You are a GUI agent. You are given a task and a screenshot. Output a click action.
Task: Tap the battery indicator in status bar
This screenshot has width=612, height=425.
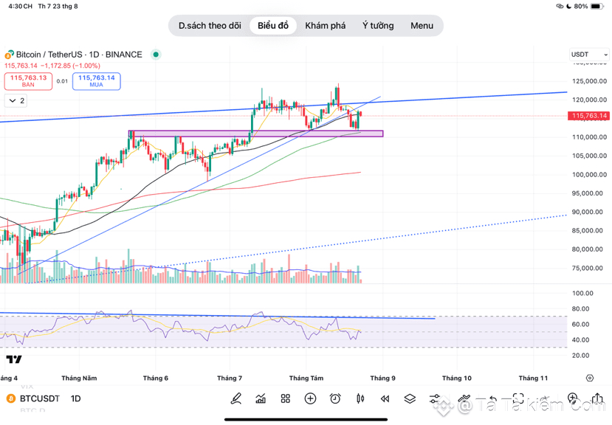[x=597, y=6]
